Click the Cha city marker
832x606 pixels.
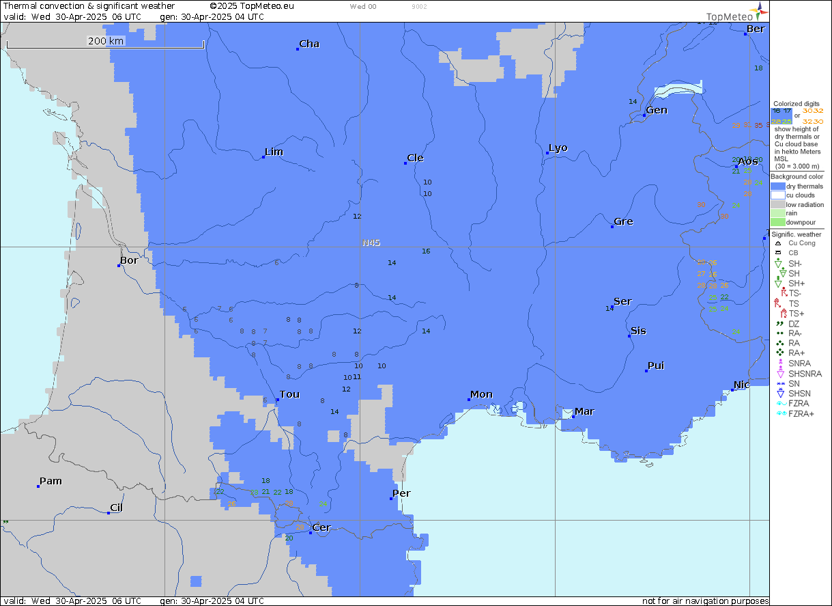click(x=298, y=49)
